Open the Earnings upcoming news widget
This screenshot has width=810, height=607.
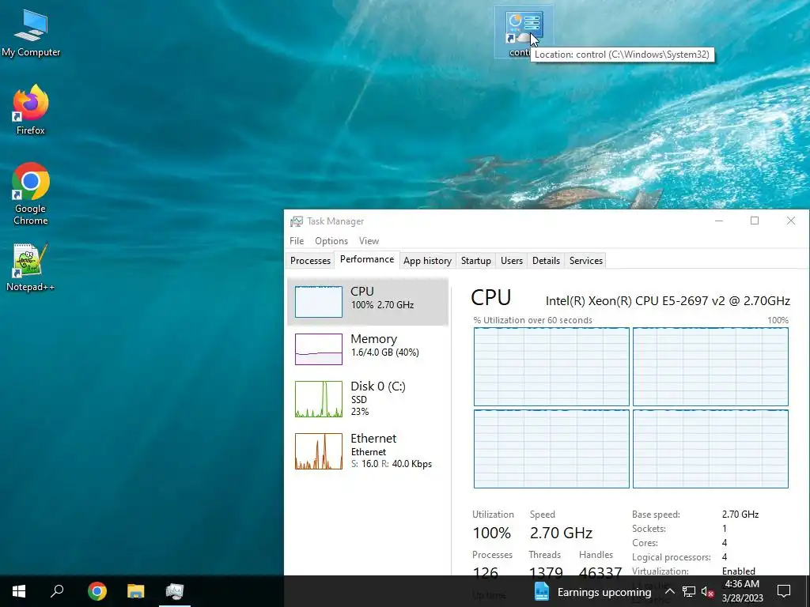pos(592,592)
